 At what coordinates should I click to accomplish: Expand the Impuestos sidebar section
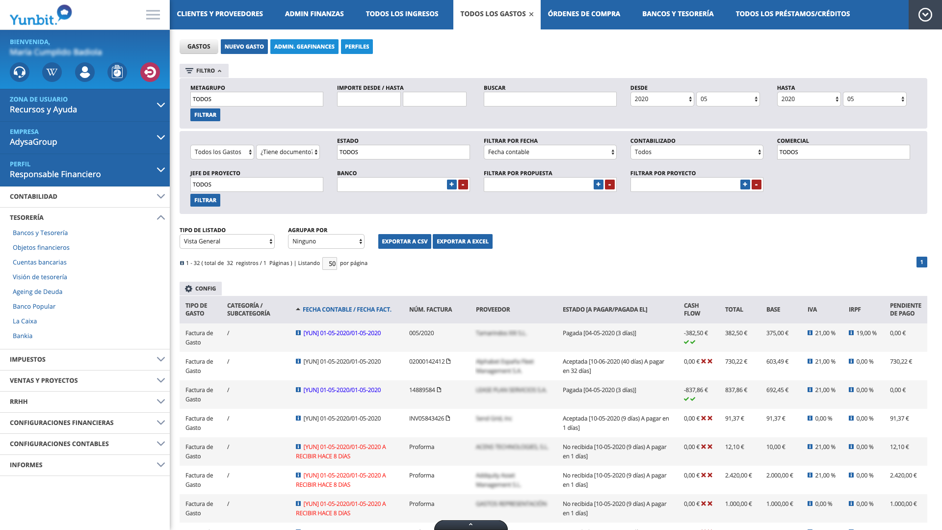pos(85,359)
